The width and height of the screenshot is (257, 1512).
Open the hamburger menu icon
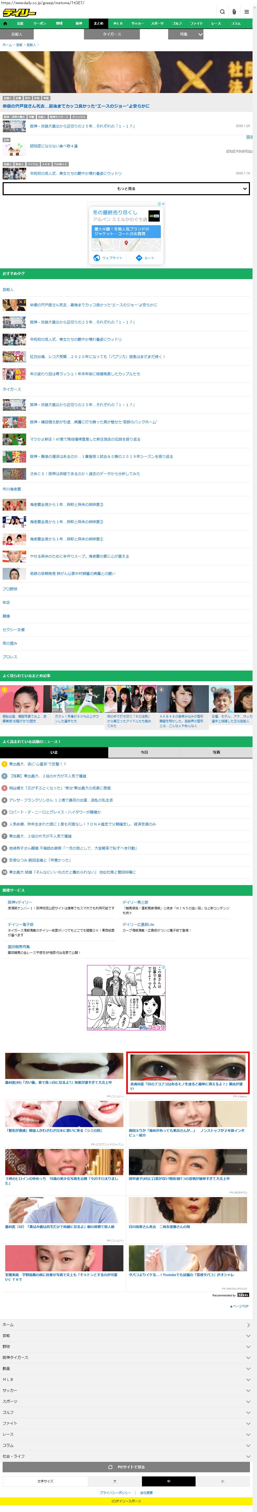point(247,12)
